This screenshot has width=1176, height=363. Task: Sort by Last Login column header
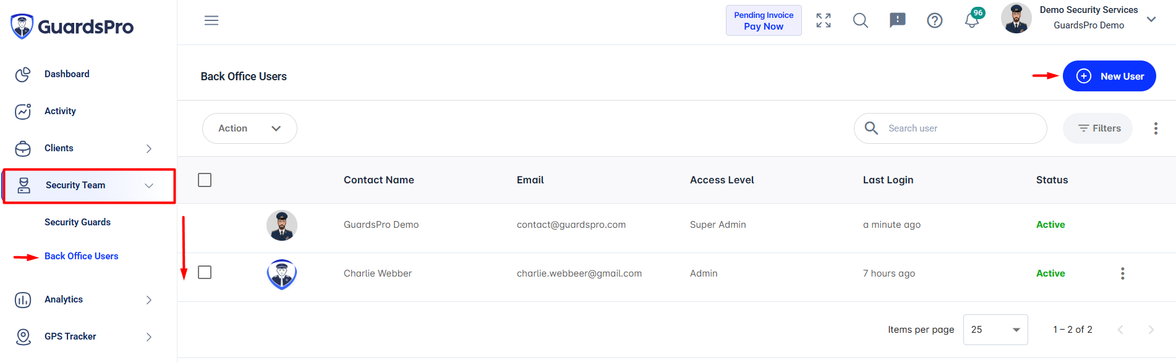coord(888,180)
